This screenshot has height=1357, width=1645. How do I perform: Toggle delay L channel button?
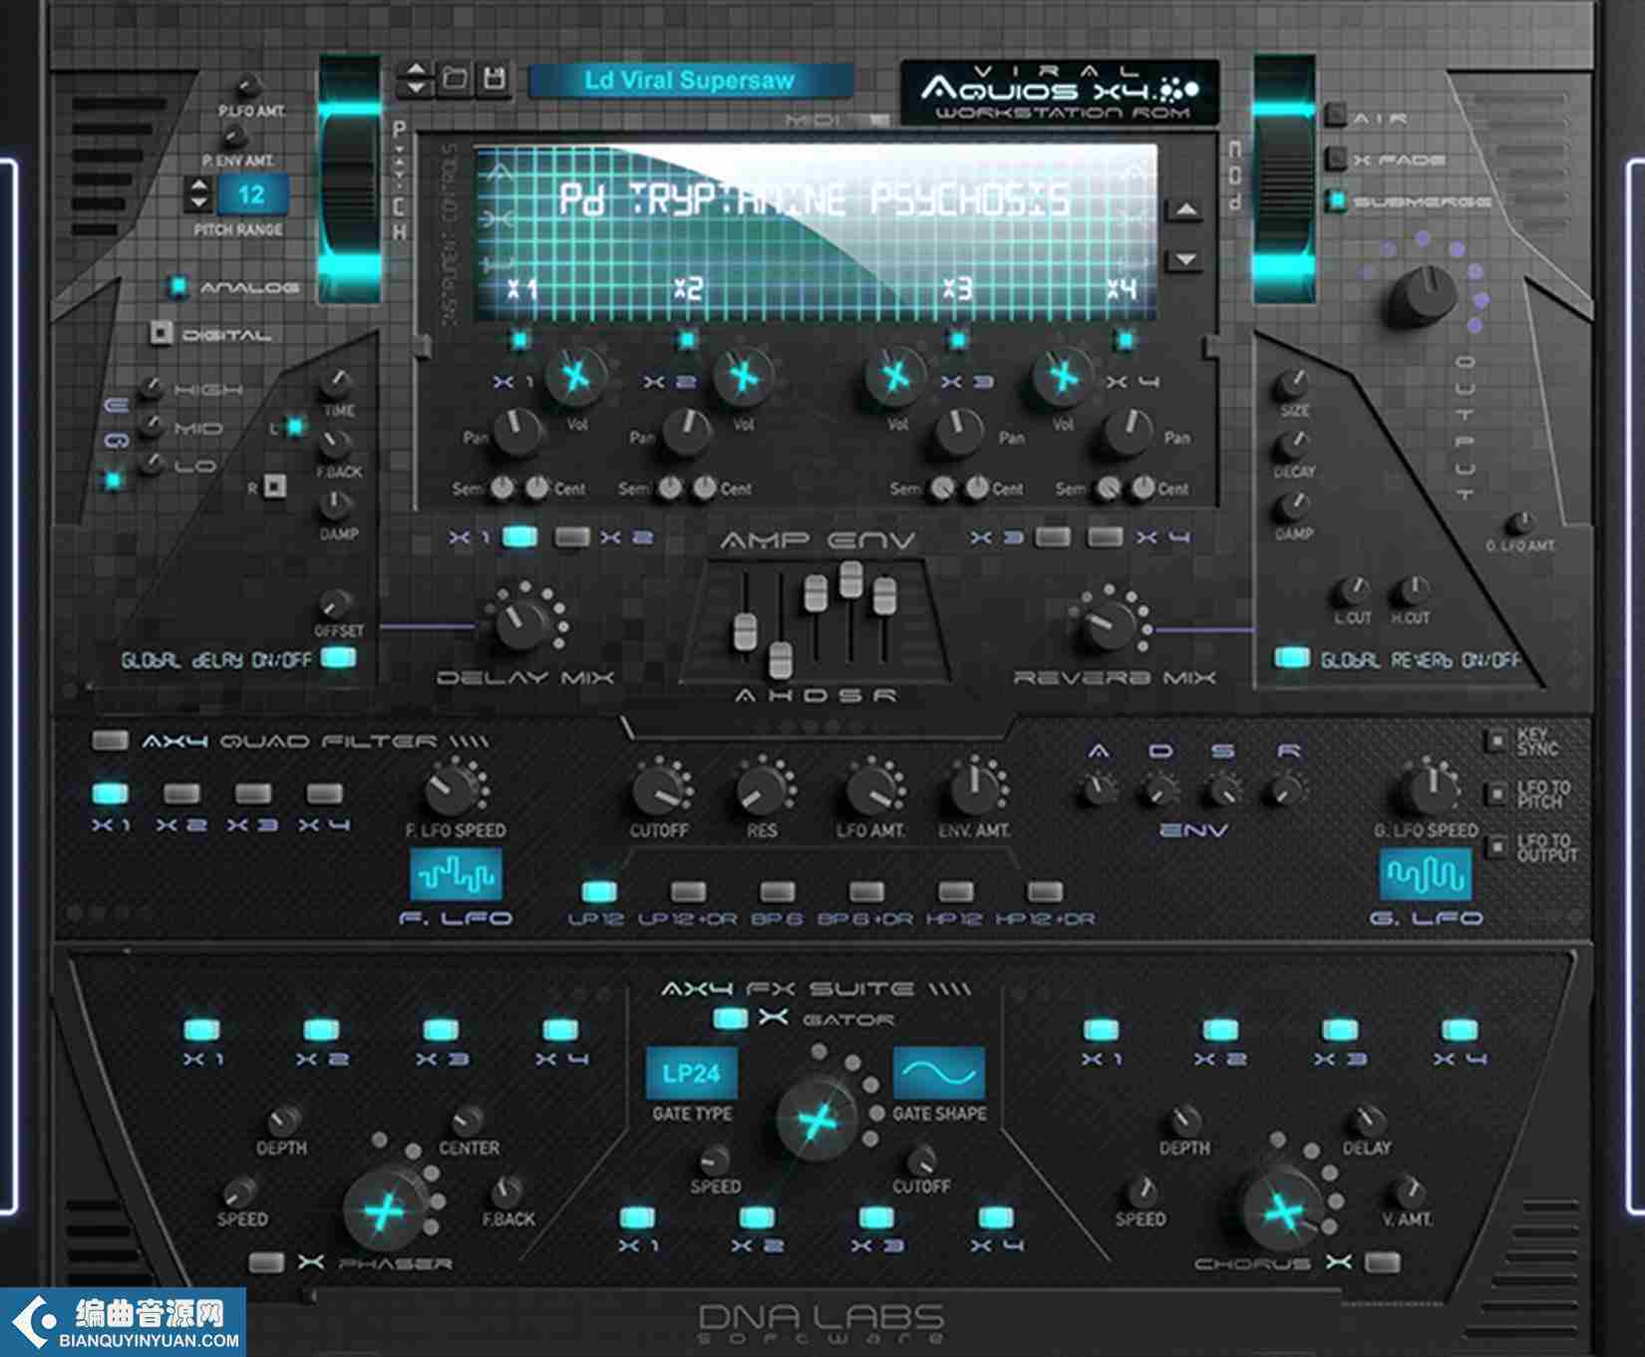(x=294, y=427)
